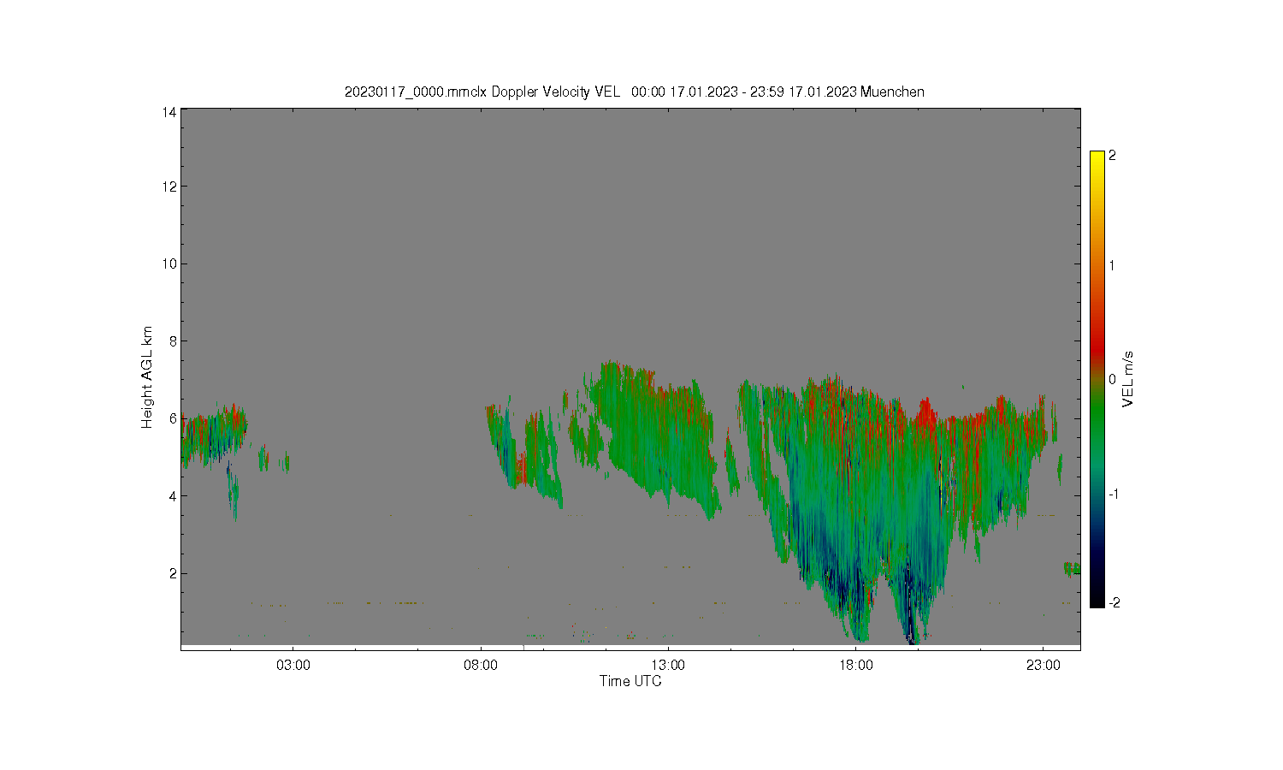
Task: Click the 'VEL m/s' colorbar label
Action: [1128, 379]
